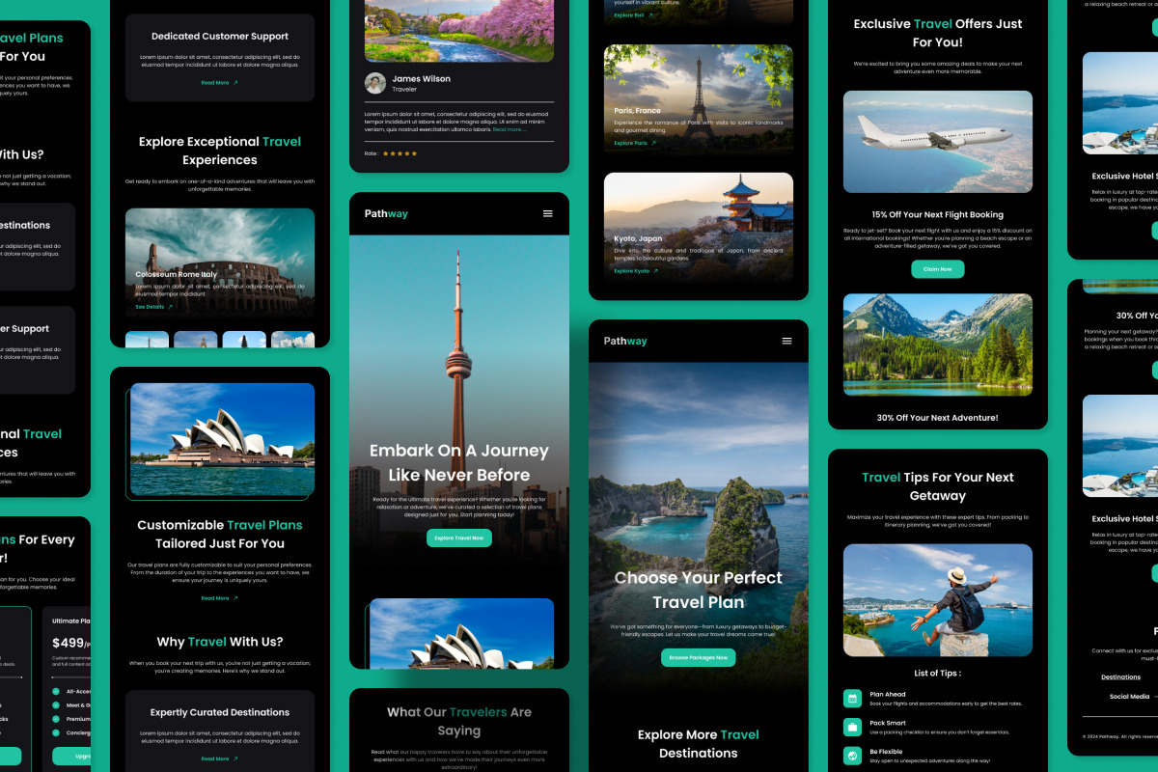Click the 'Pack Smart' tip title
The image size is (1158, 772).
[888, 723]
